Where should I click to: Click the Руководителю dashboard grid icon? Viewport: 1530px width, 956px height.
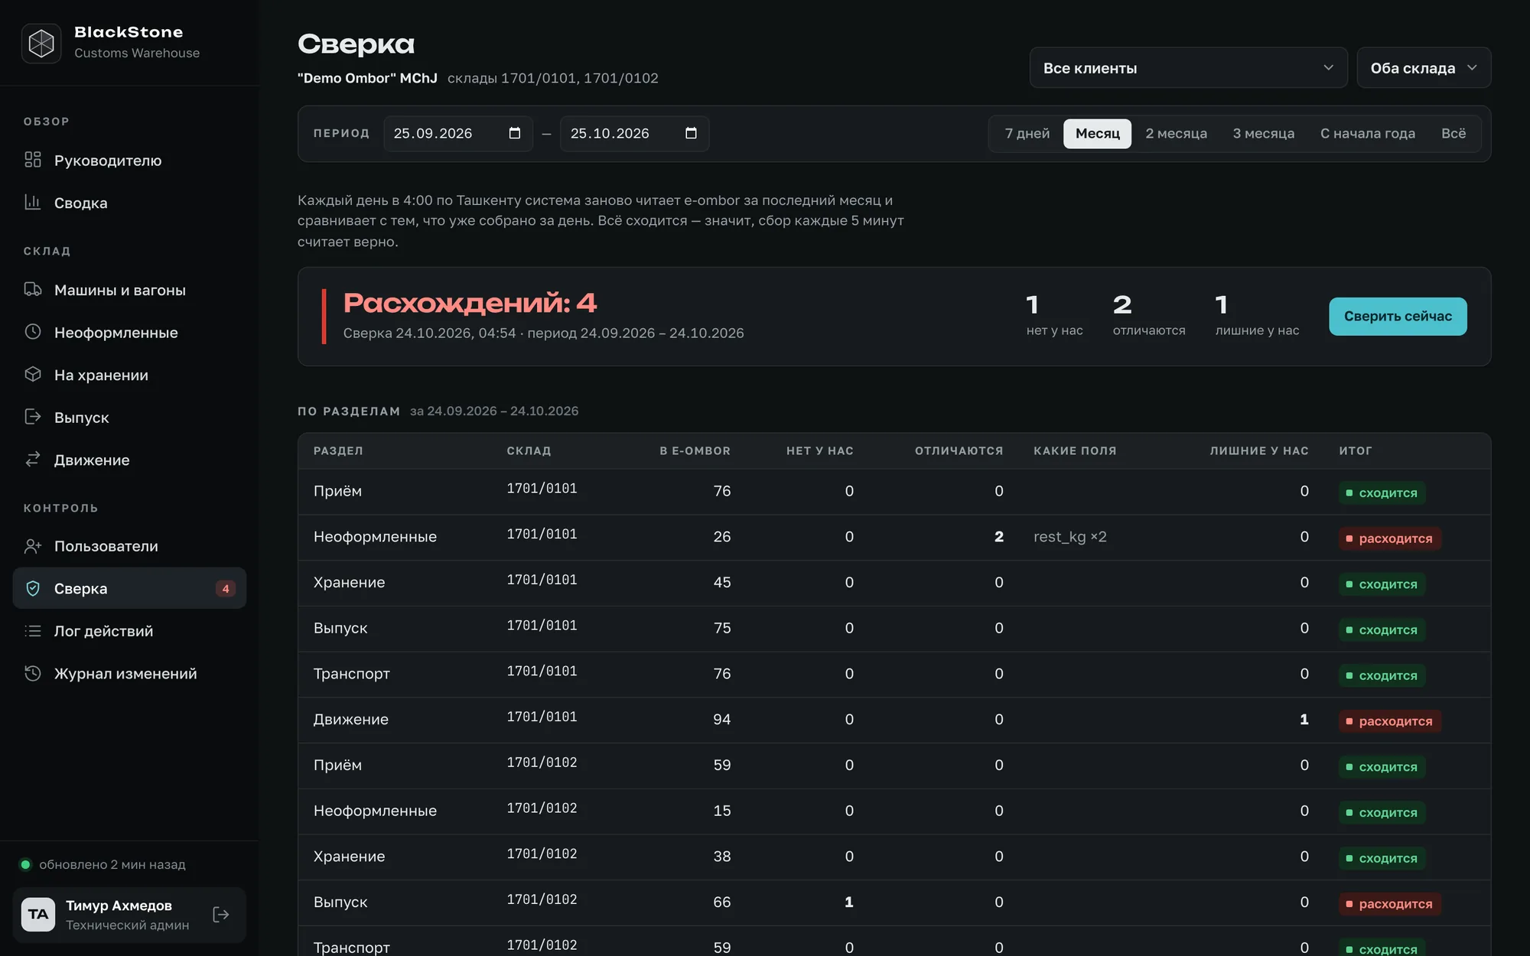pos(33,160)
